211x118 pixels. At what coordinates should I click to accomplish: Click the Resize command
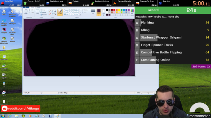click(43, 12)
